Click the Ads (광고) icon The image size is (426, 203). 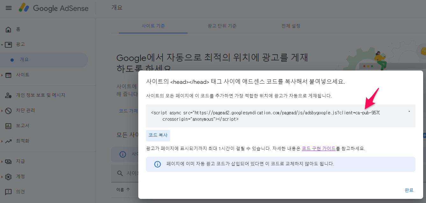tap(9, 44)
